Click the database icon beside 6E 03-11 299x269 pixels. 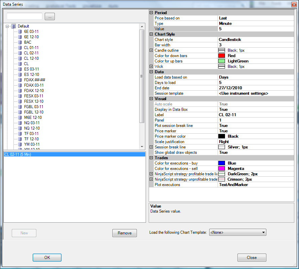[20, 32]
